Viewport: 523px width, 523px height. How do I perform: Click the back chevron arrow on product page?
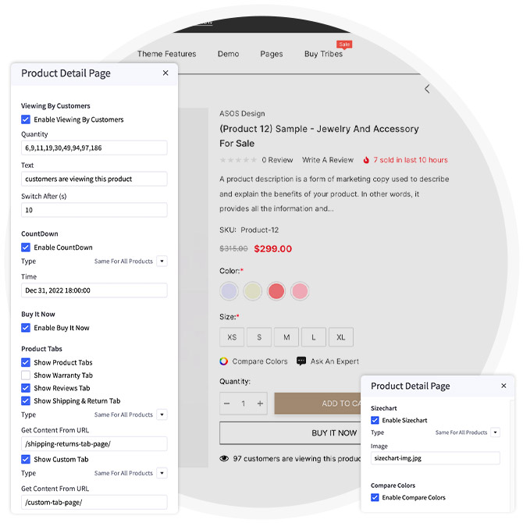click(427, 89)
